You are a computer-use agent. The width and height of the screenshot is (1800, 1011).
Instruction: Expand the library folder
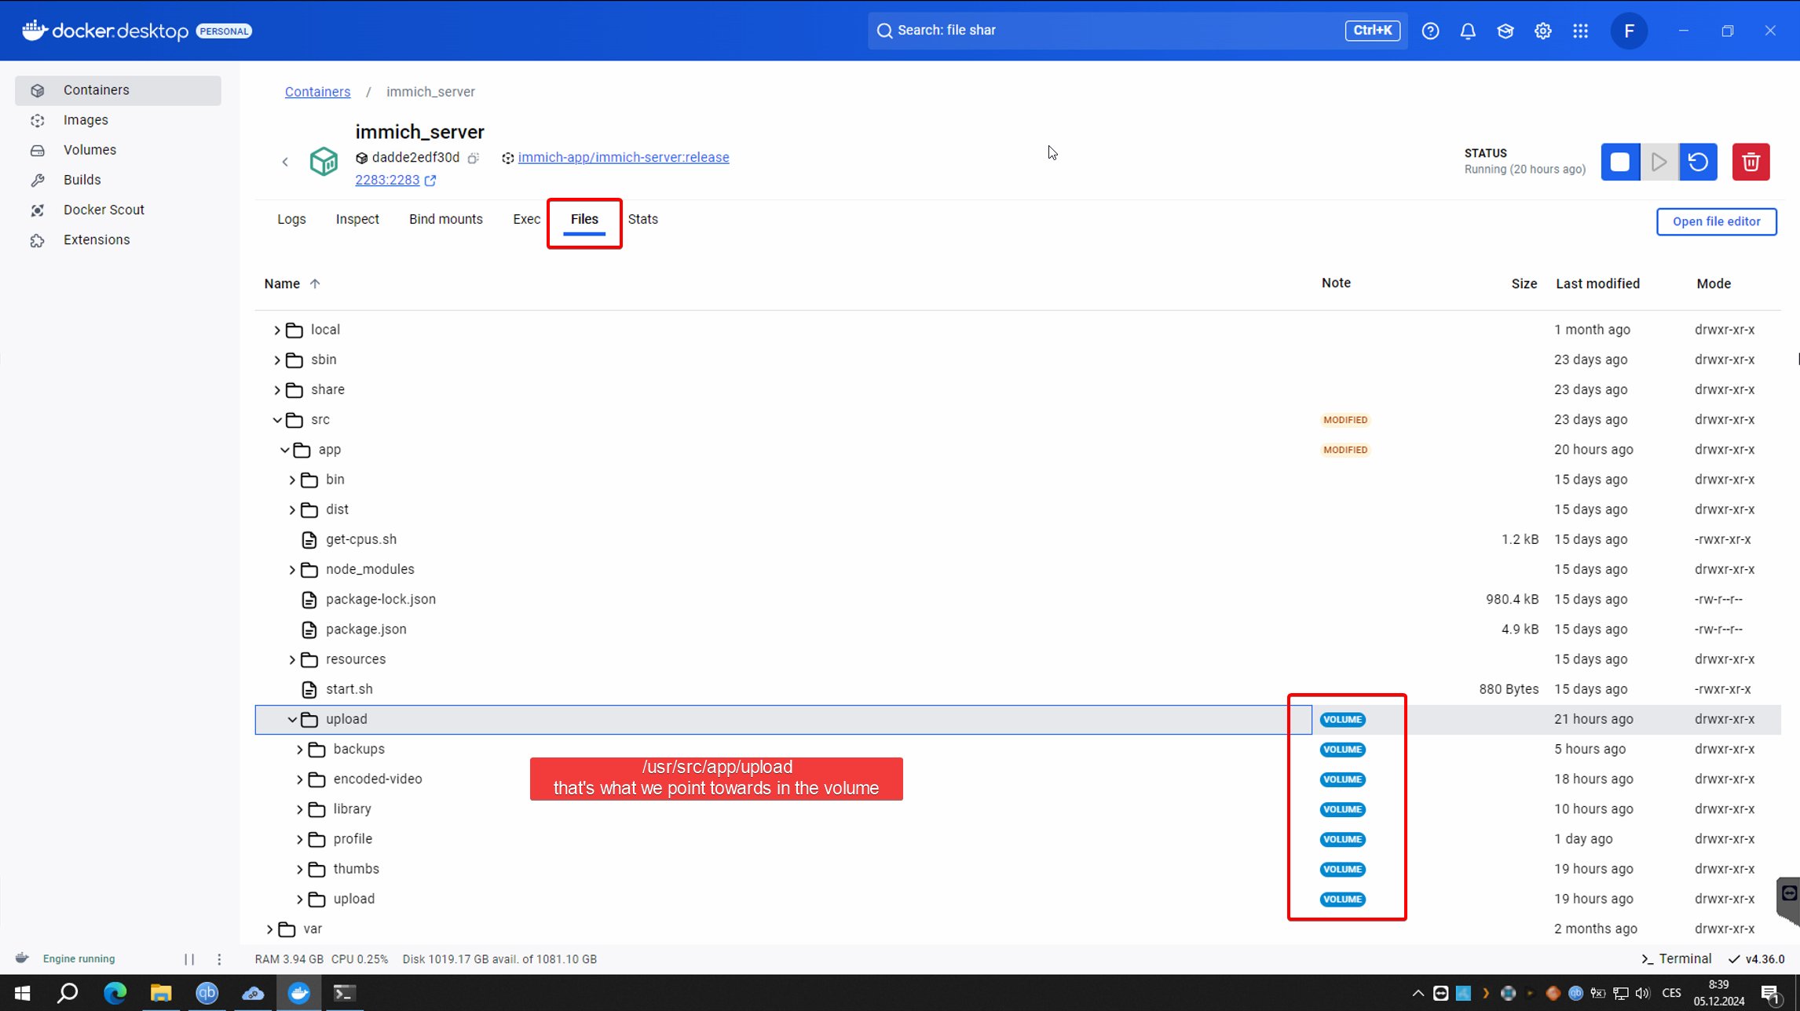299,809
